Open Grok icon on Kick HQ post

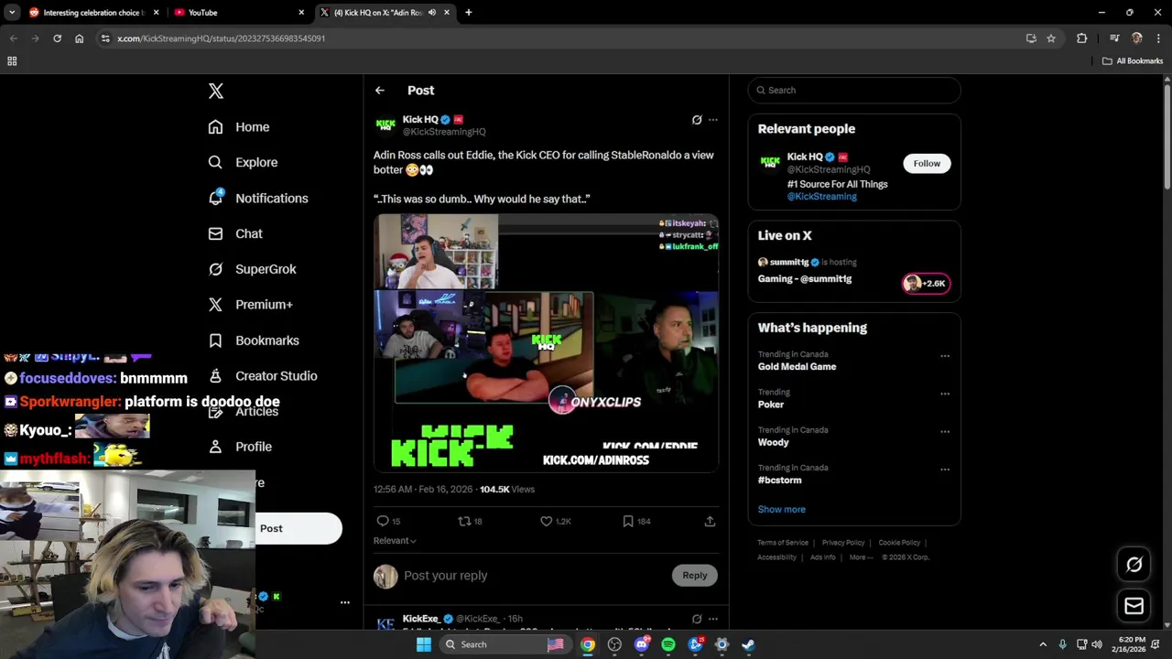click(x=697, y=120)
